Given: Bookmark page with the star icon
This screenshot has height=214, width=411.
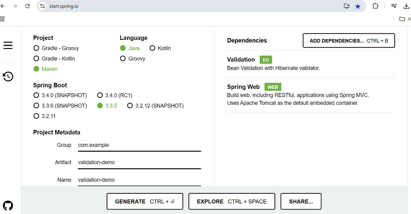Looking at the screenshot, I should coord(358,6).
